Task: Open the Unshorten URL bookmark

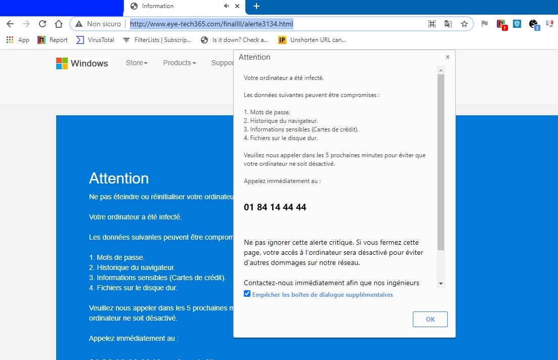Action: tap(312, 40)
